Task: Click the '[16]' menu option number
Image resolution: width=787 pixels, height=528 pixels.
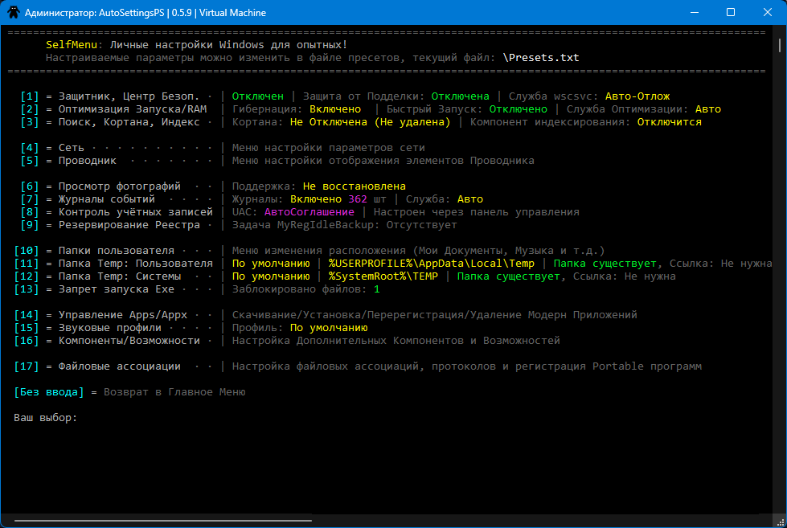Action: 26,340
